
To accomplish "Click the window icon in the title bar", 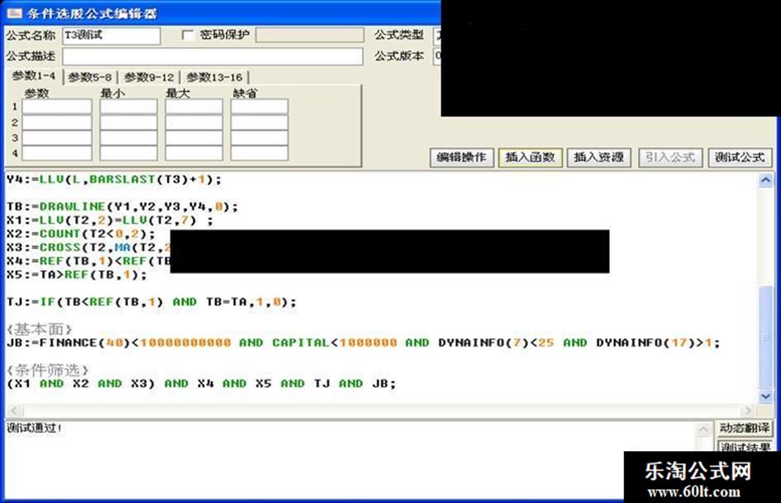I will pos(14,13).
